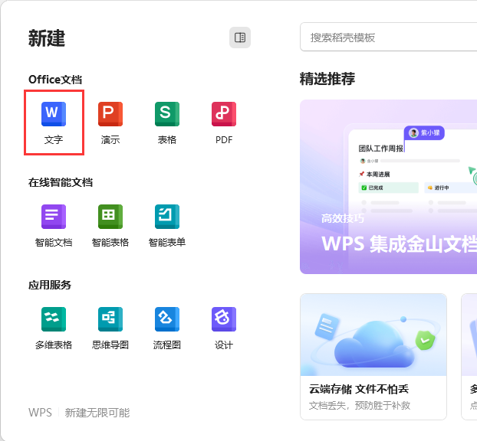Create a new 表格 spreadsheet
Viewport: 477px width, 441px height.
[167, 122]
